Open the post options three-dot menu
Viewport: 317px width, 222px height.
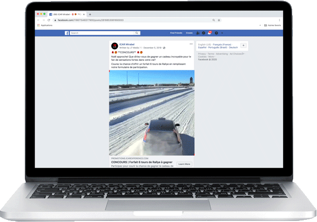tap(191, 43)
